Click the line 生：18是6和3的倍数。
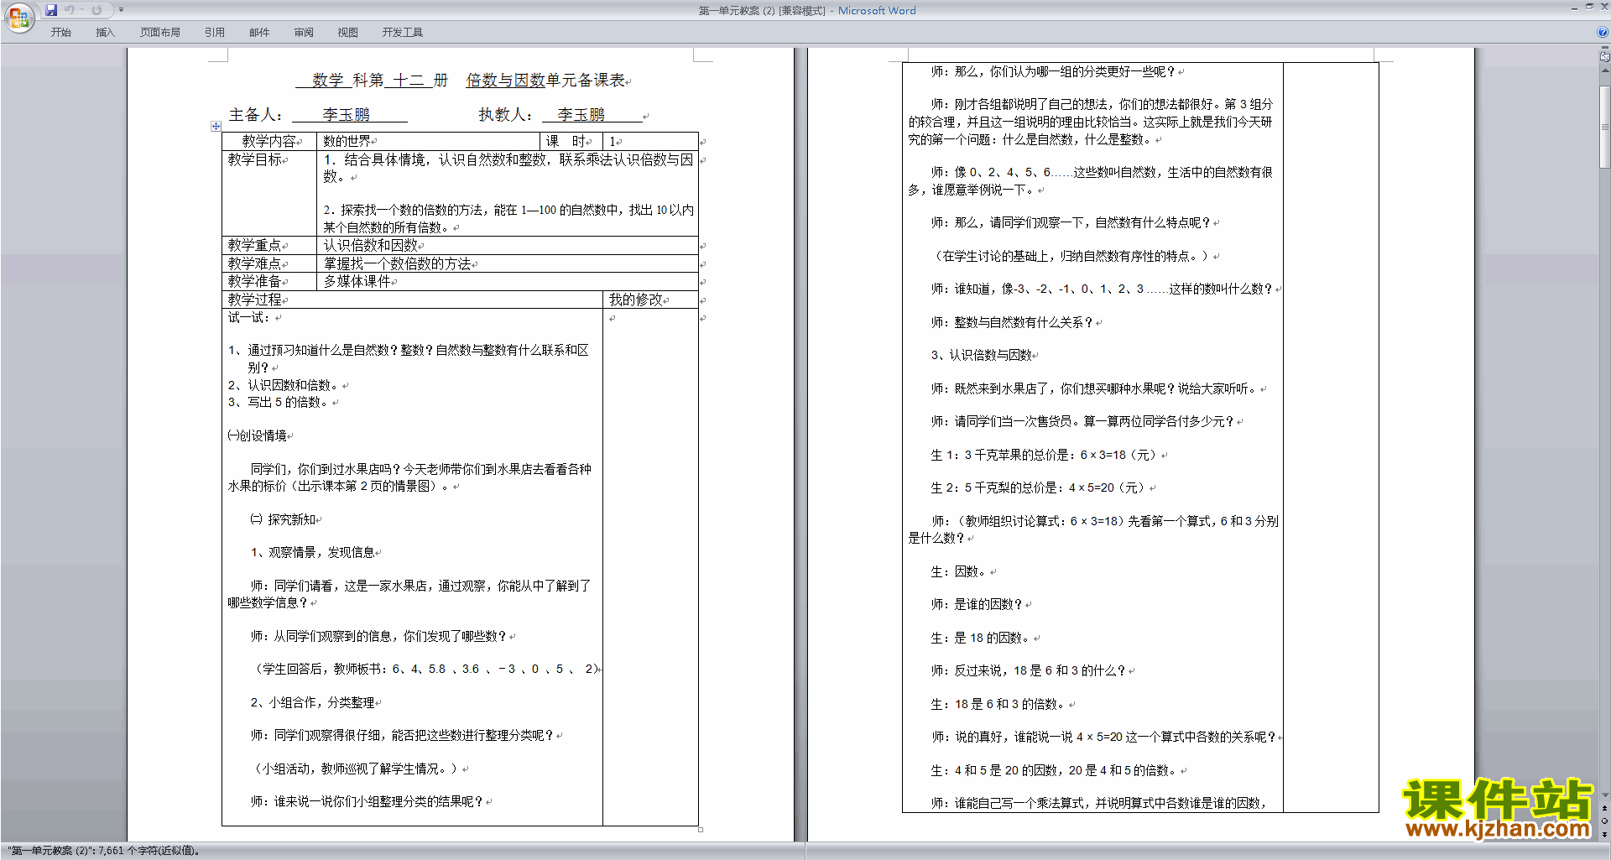Image resolution: width=1611 pixels, height=860 pixels. (x=998, y=704)
